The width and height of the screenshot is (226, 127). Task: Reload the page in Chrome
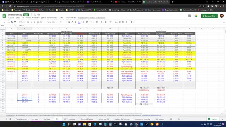(10, 6)
